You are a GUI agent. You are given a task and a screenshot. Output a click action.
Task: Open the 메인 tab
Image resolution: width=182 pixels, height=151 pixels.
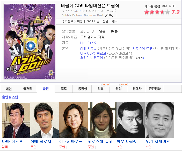9,89
